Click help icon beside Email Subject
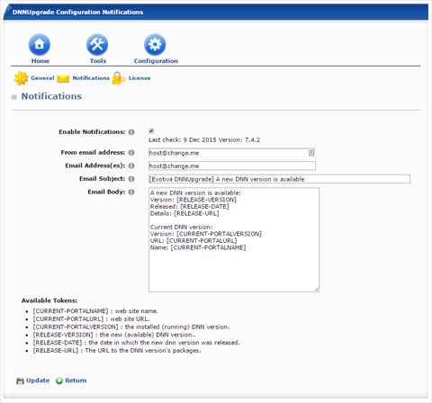The image size is (432, 403). pos(131,179)
